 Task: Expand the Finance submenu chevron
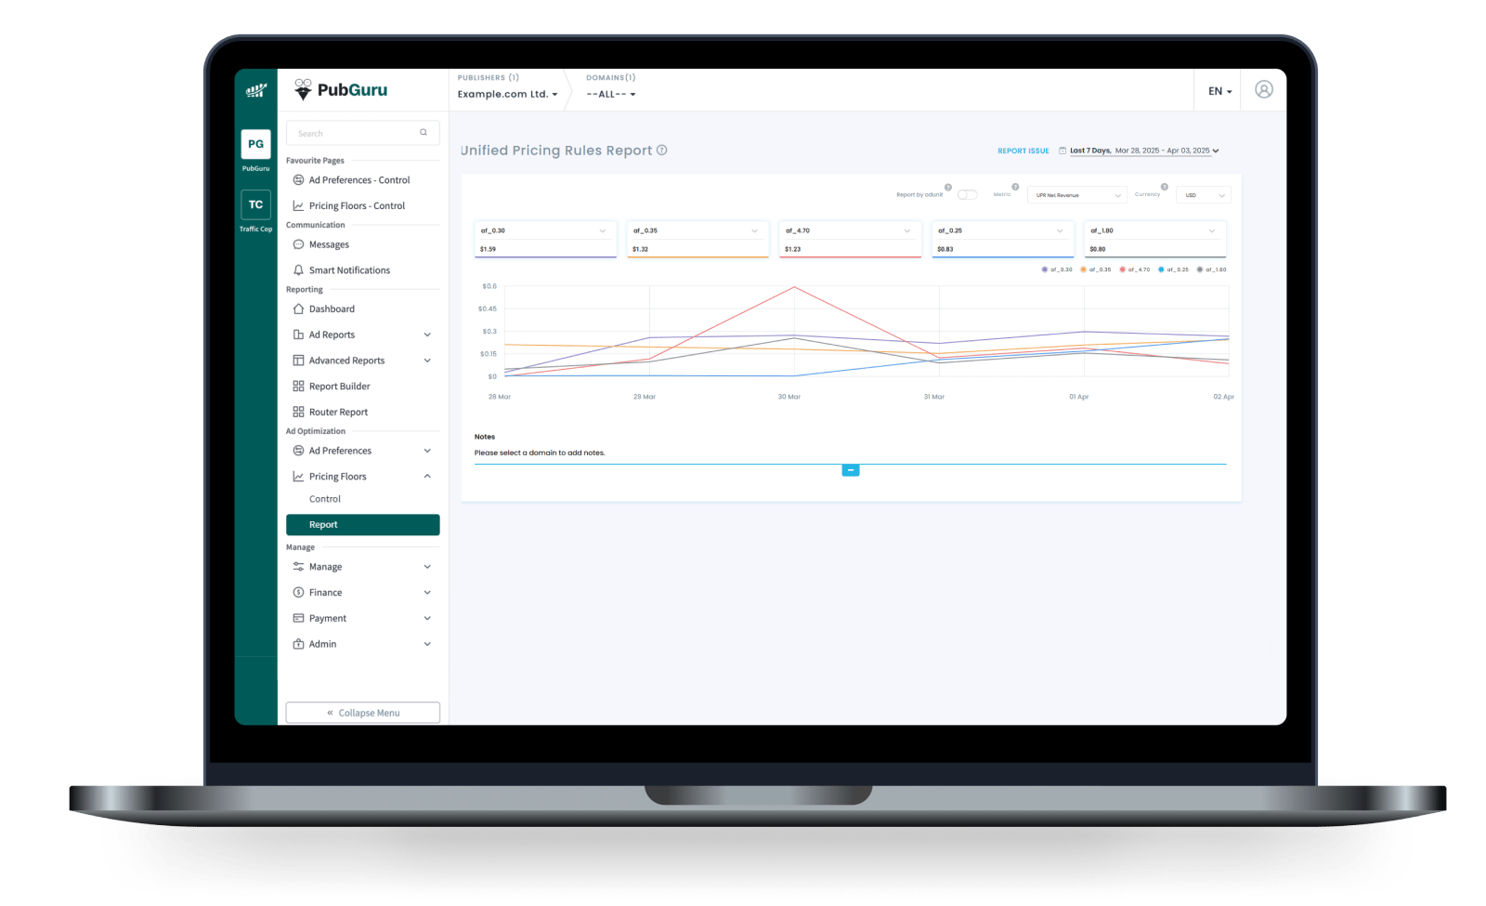pyautogui.click(x=427, y=592)
